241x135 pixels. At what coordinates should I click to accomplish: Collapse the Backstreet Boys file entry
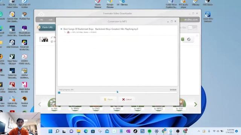[61, 29]
